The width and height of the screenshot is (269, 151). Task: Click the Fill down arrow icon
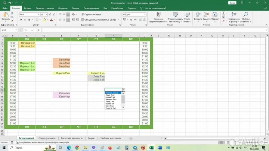point(223,17)
